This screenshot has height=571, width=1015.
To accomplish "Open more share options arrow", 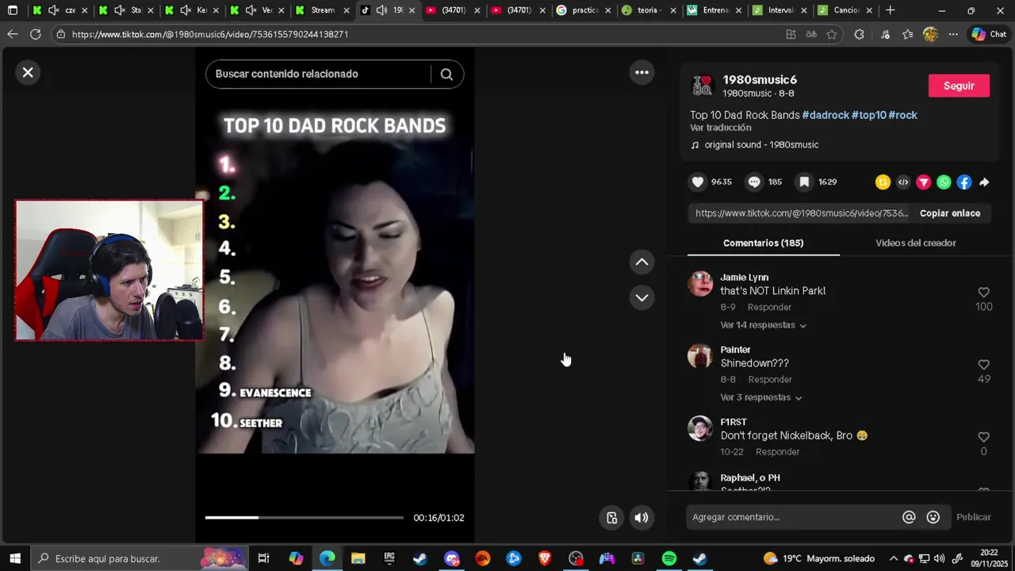I will pyautogui.click(x=984, y=182).
